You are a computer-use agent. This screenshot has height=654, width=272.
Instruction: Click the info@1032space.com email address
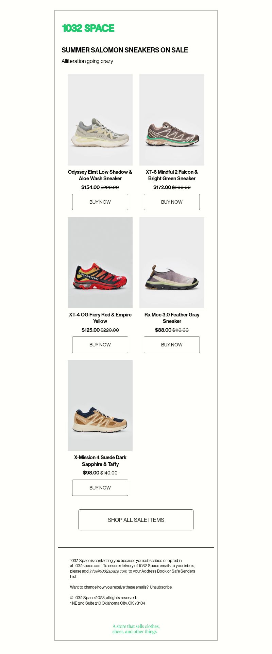[x=108, y=571]
